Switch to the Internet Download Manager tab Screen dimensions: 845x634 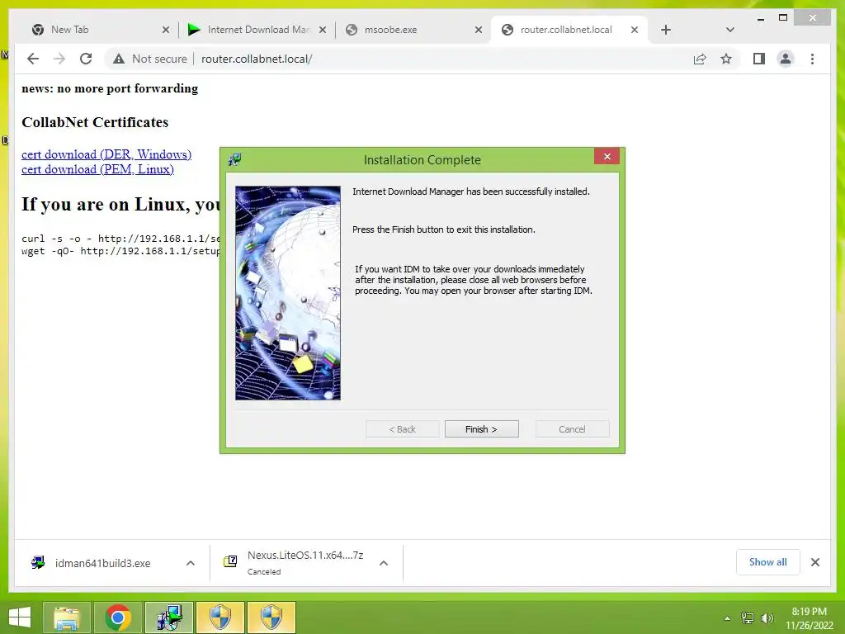click(x=258, y=30)
